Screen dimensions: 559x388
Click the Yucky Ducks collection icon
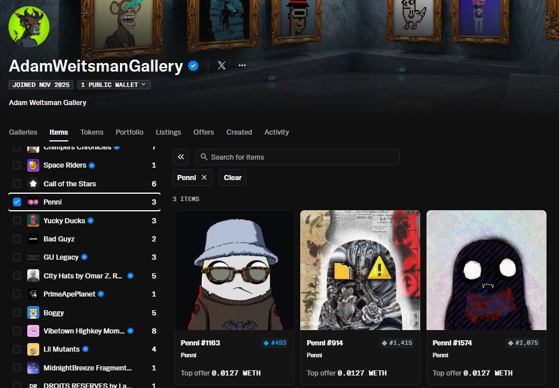point(33,220)
